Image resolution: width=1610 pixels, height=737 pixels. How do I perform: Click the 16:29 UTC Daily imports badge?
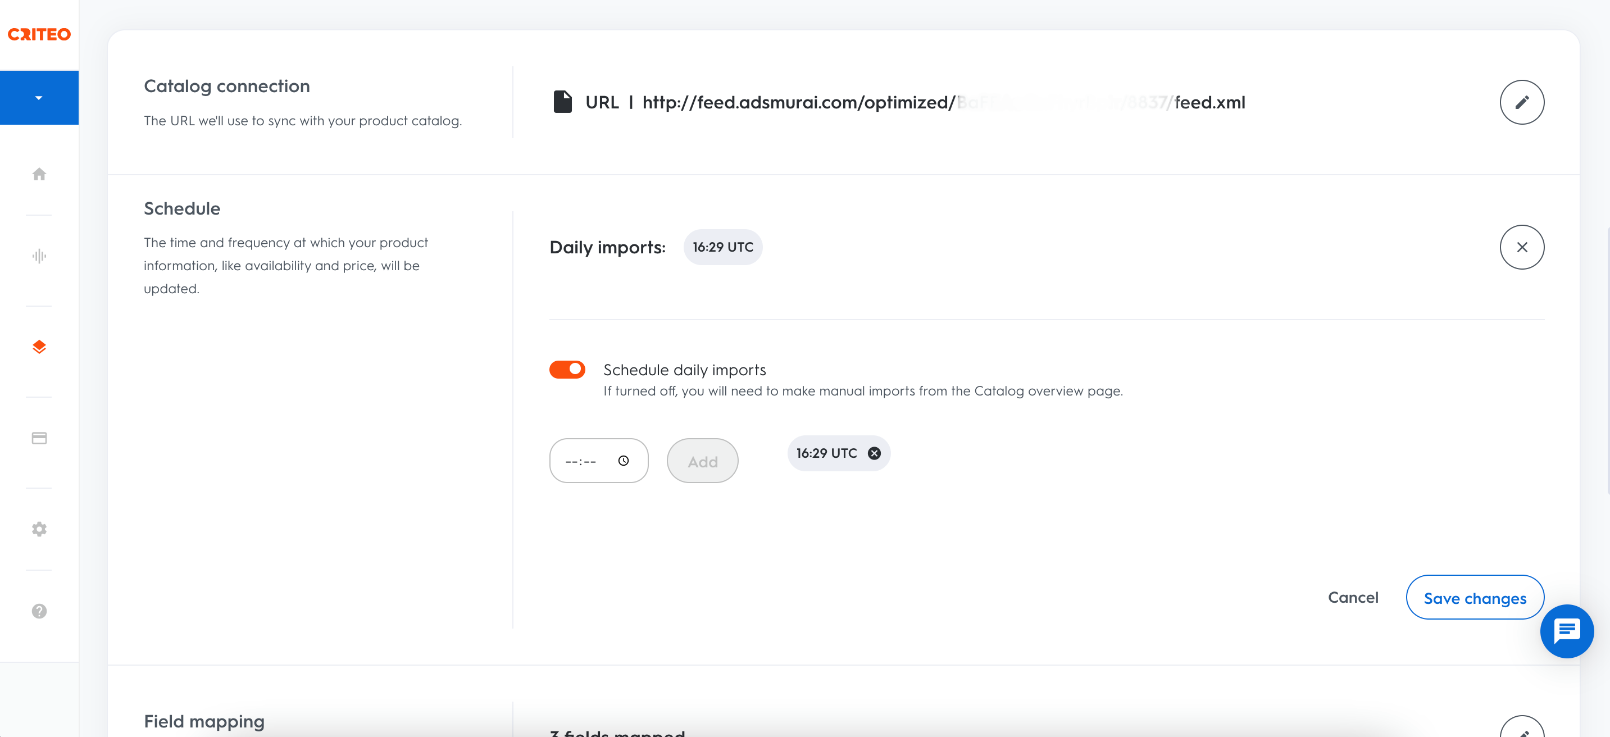pyautogui.click(x=722, y=247)
